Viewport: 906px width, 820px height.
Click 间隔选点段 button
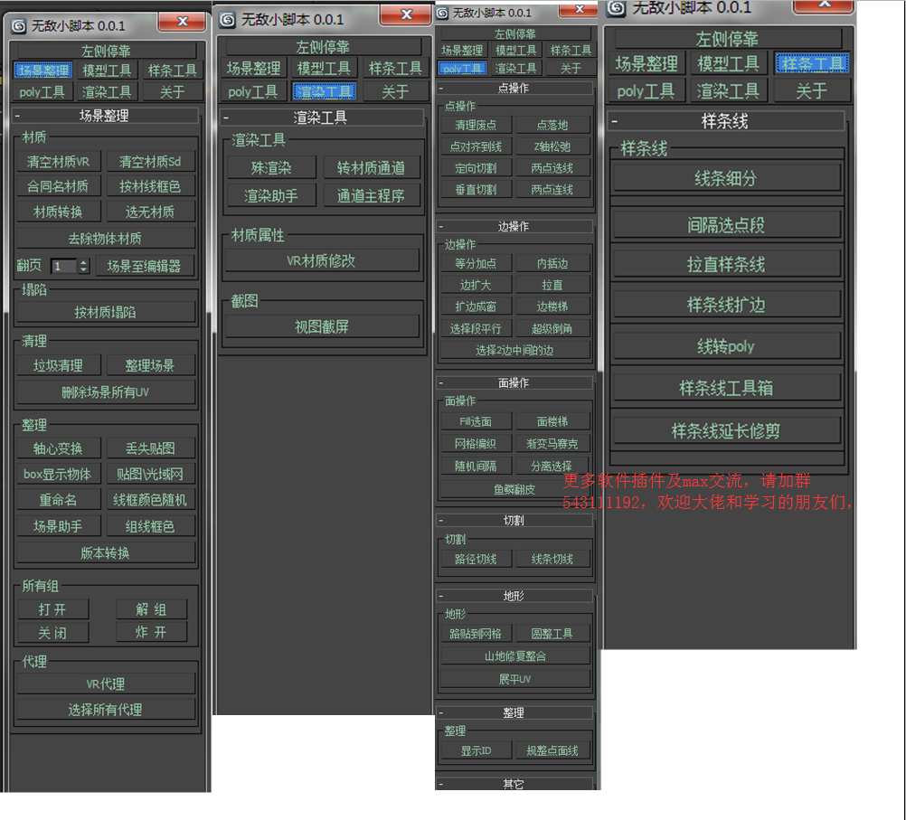[x=726, y=224]
